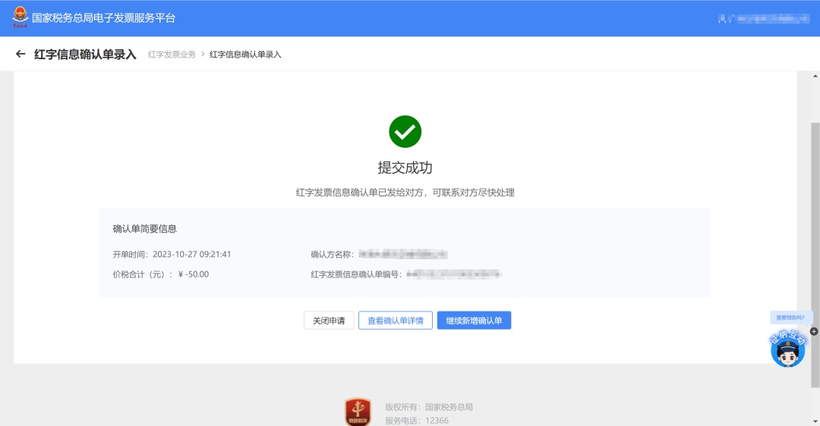The width and height of the screenshot is (820, 426).
Task: Click the platform title 国家税务总局电子发票服务平台
Action: tap(103, 17)
